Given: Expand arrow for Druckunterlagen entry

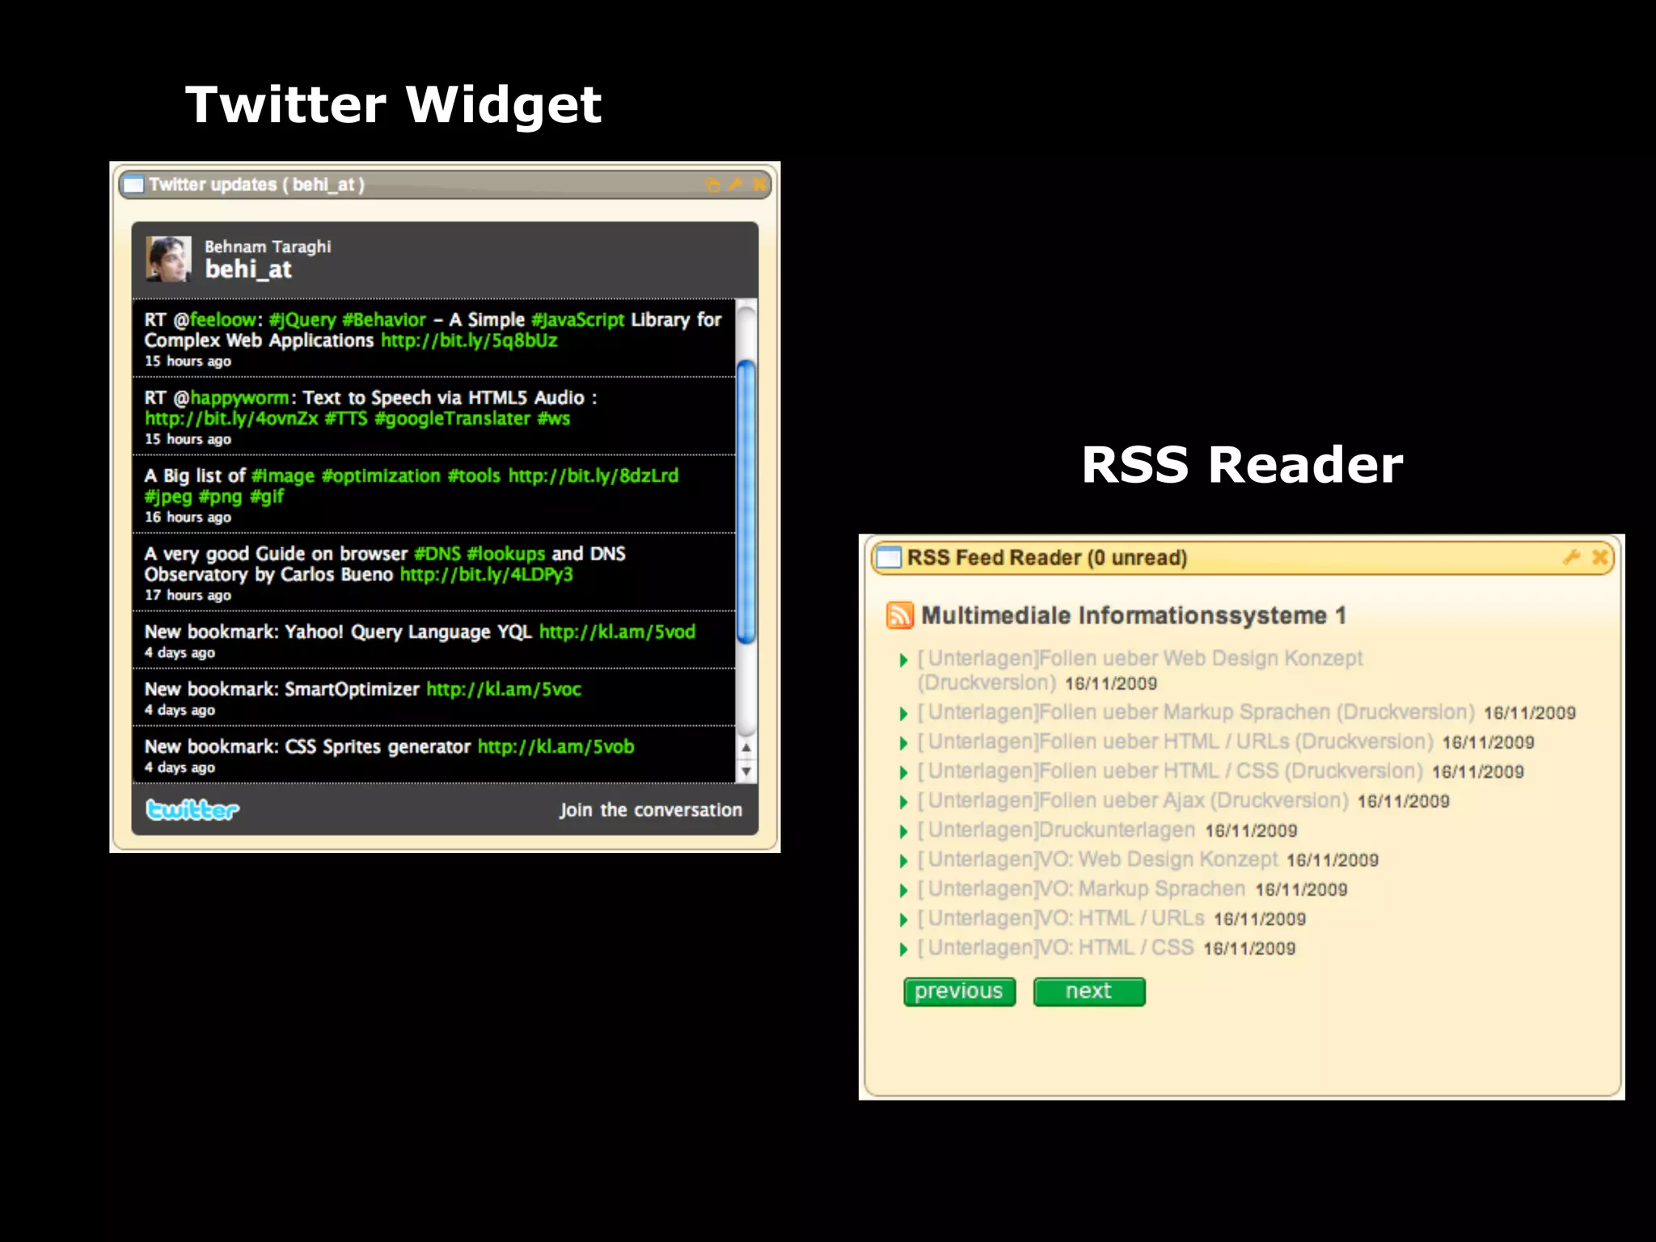Looking at the screenshot, I should (x=903, y=832).
